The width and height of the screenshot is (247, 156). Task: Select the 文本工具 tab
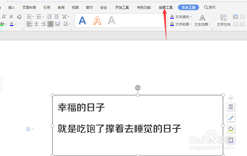click(189, 7)
